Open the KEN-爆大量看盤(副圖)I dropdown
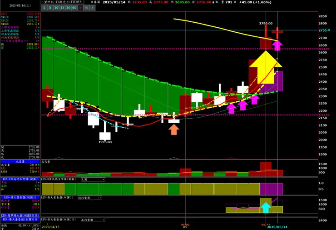 100,198
